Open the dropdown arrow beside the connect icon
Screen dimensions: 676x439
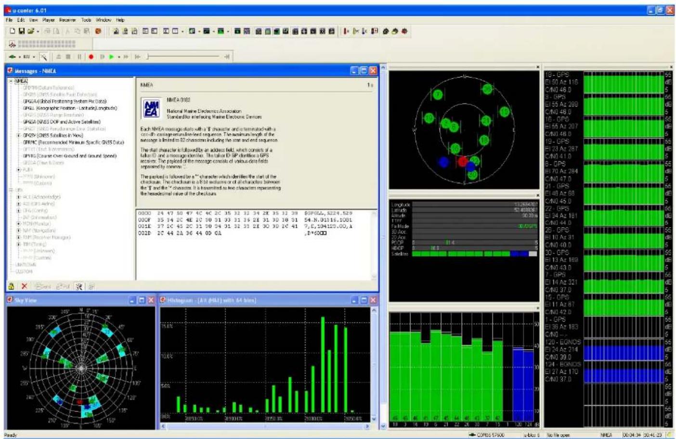tap(19, 57)
